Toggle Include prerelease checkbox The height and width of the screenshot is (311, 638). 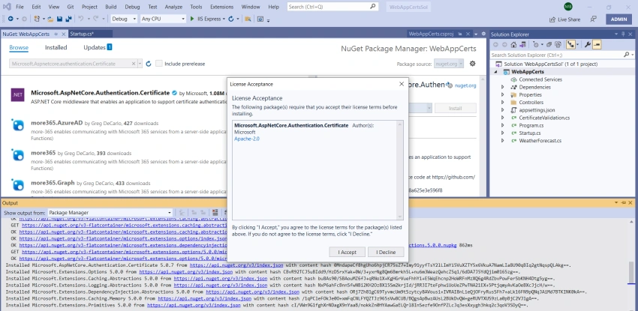pos(159,64)
